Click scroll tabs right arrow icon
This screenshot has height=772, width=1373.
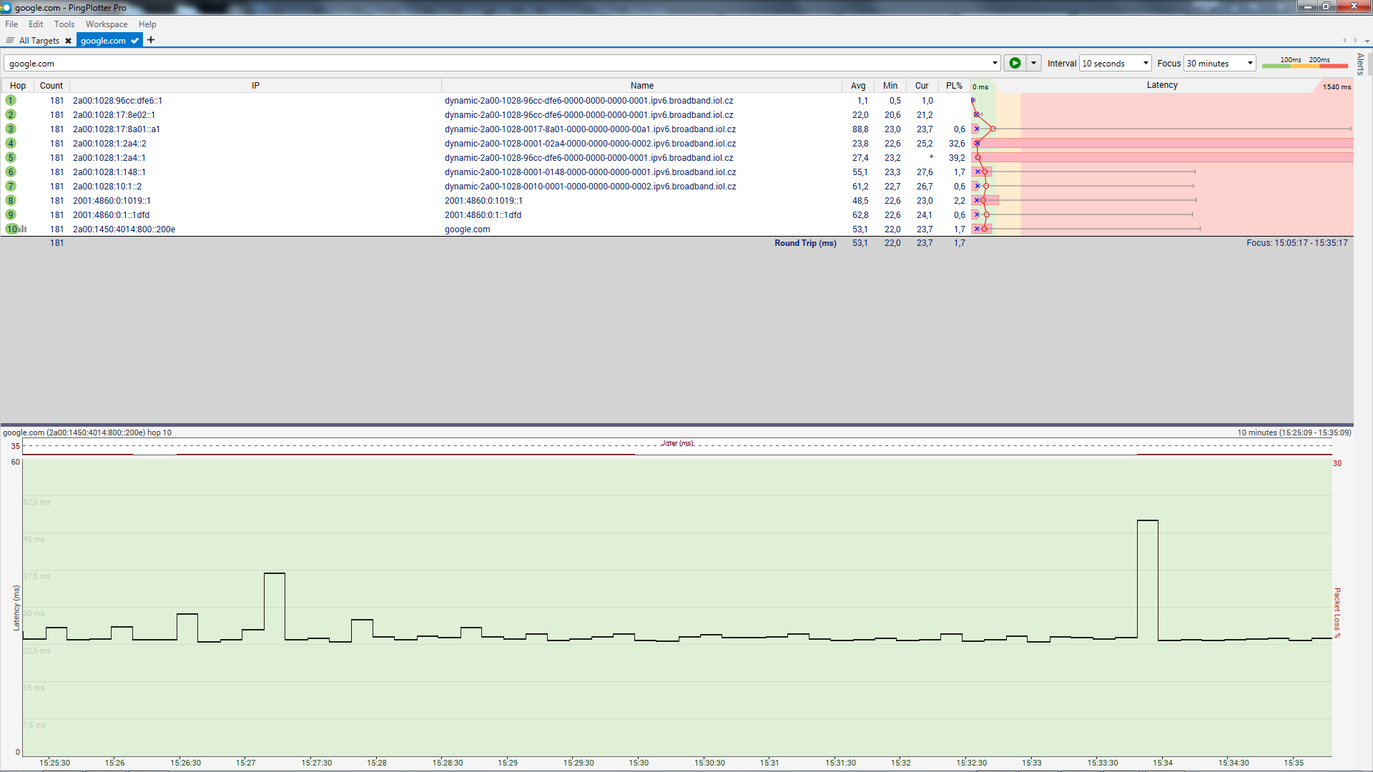[1355, 41]
